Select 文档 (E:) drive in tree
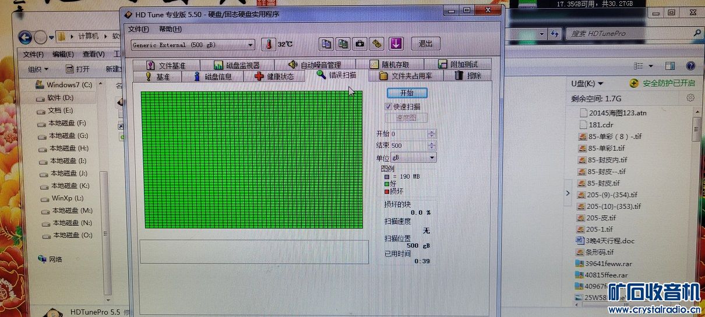 (x=54, y=111)
